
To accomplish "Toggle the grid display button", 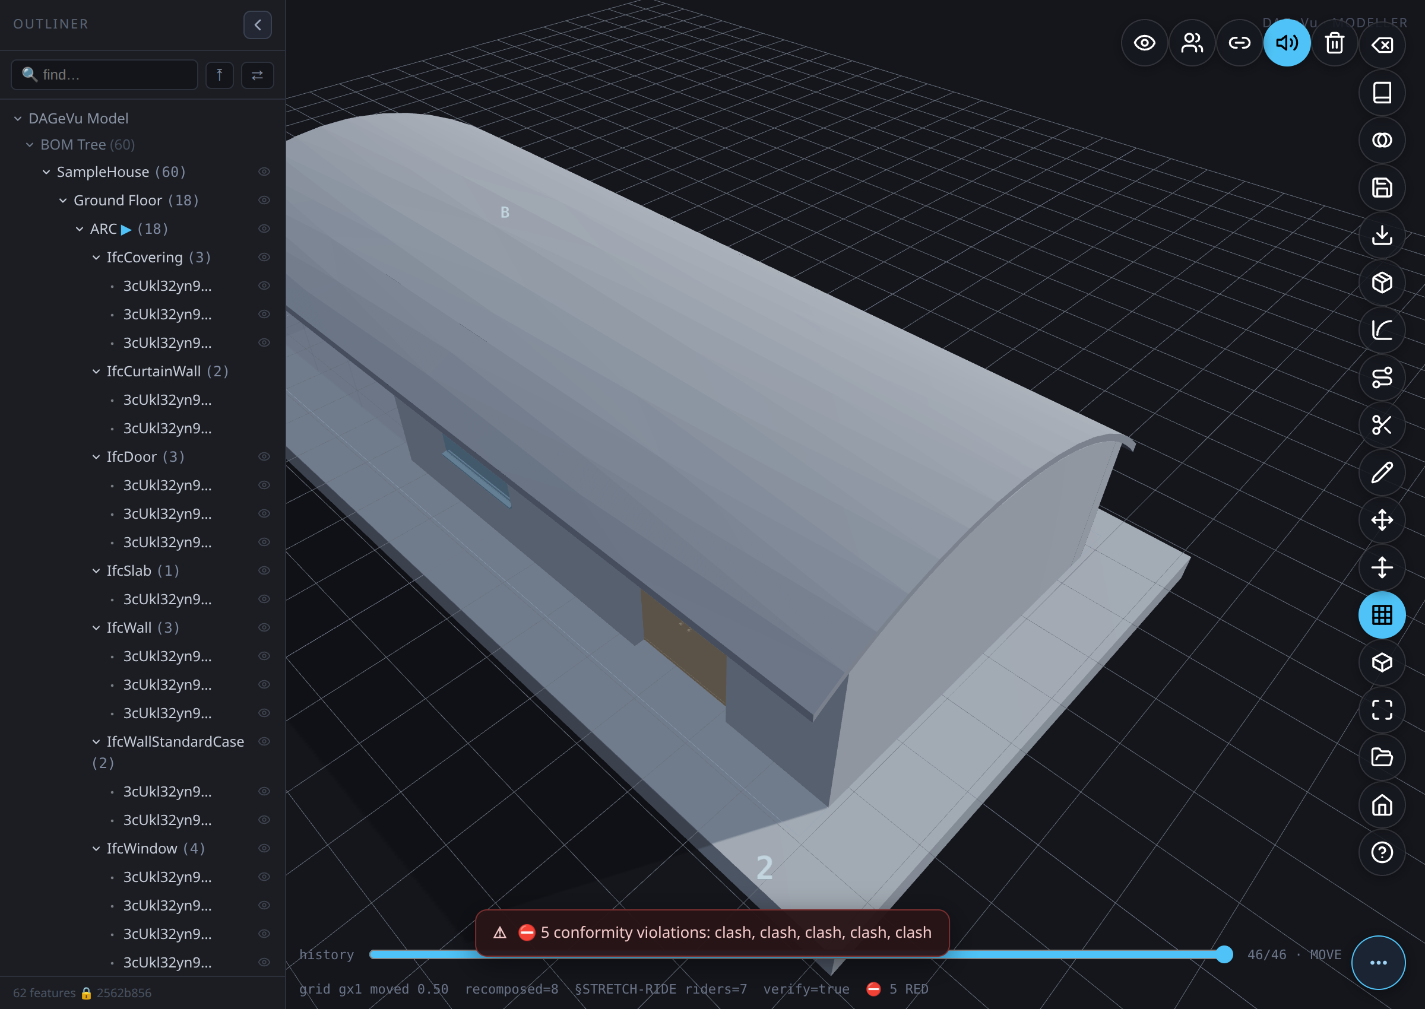I will 1382,615.
